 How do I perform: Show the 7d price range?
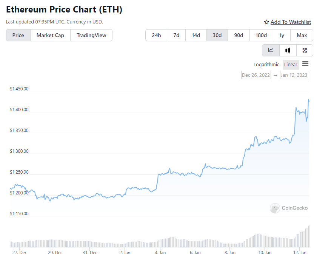(x=176, y=35)
